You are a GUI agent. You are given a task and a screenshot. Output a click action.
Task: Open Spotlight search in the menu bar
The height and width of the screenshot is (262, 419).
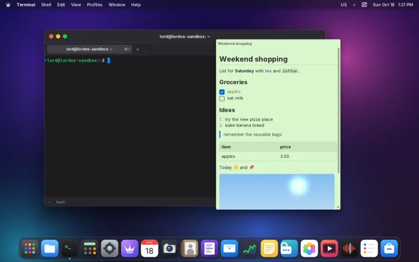click(354, 5)
